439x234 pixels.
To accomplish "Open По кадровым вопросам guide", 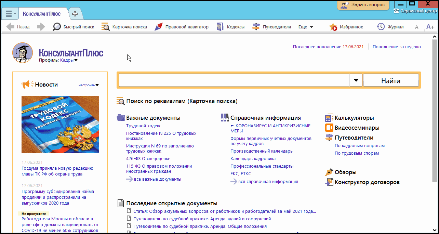I will pyautogui.click(x=360, y=146).
